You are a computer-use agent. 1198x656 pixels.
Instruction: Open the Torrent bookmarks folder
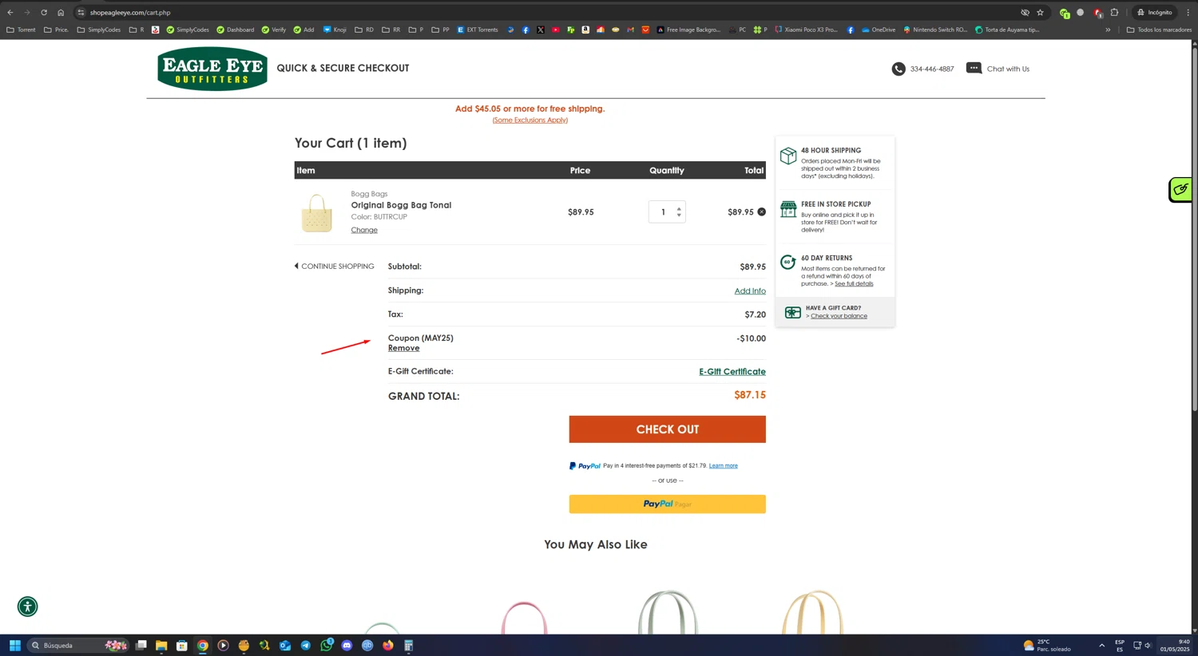22,30
